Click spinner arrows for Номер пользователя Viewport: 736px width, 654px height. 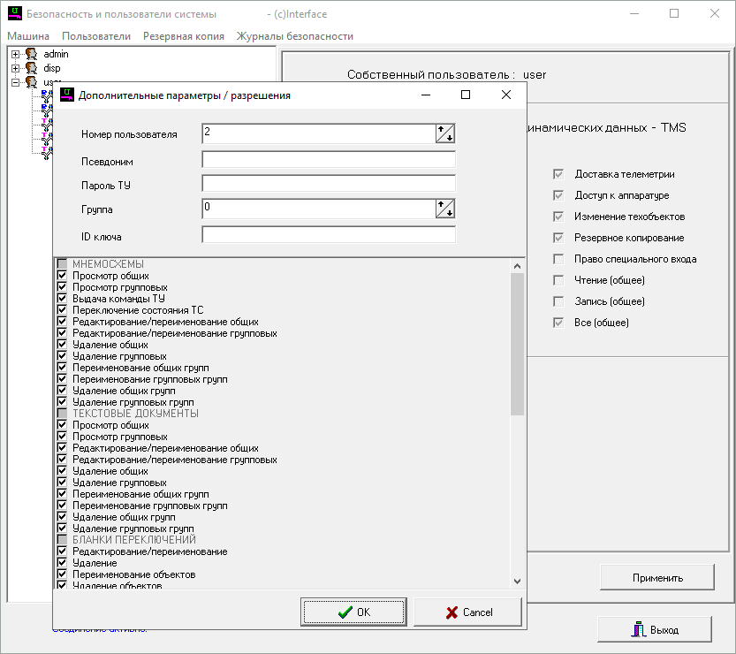[445, 134]
